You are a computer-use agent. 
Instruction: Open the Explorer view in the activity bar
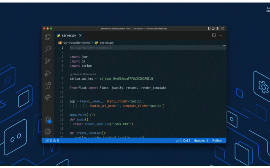click(48, 37)
